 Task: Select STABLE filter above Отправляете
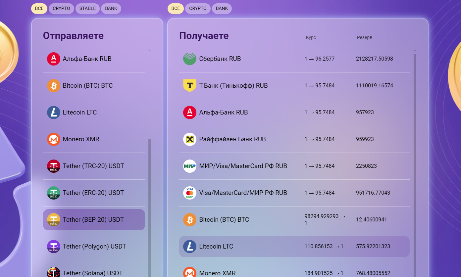point(87,9)
